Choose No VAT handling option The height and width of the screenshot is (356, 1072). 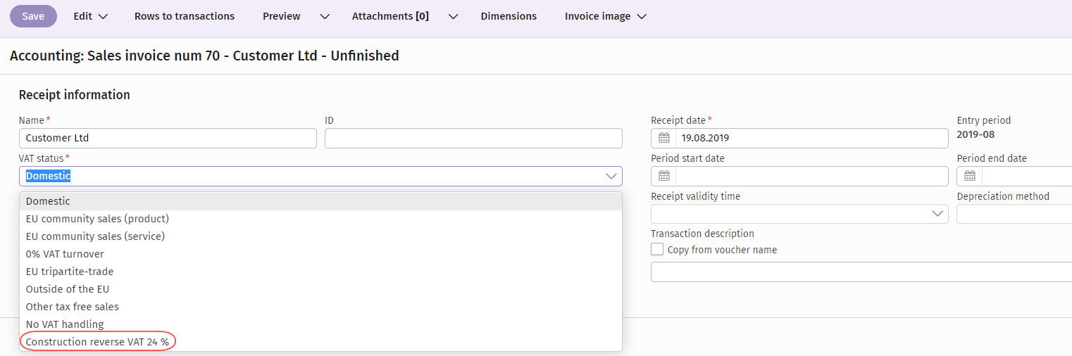[65, 324]
